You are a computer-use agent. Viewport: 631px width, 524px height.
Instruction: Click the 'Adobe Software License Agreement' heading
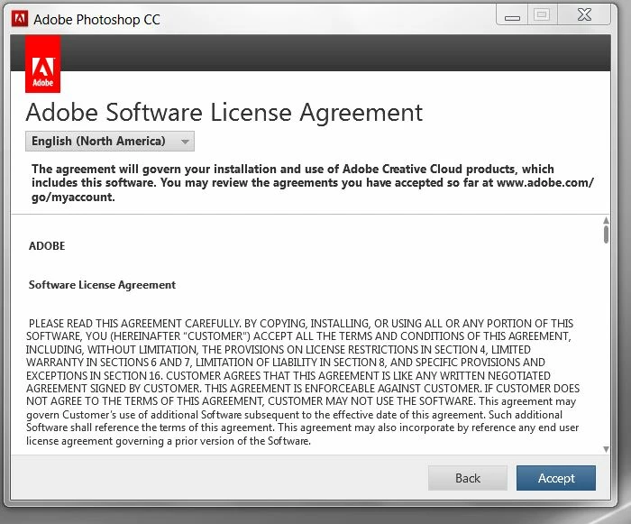pyautogui.click(x=224, y=112)
